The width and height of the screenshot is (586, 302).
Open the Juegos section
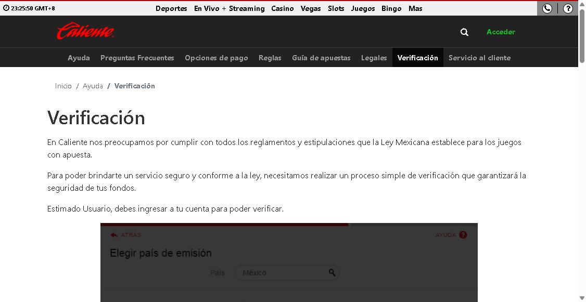pos(363,8)
